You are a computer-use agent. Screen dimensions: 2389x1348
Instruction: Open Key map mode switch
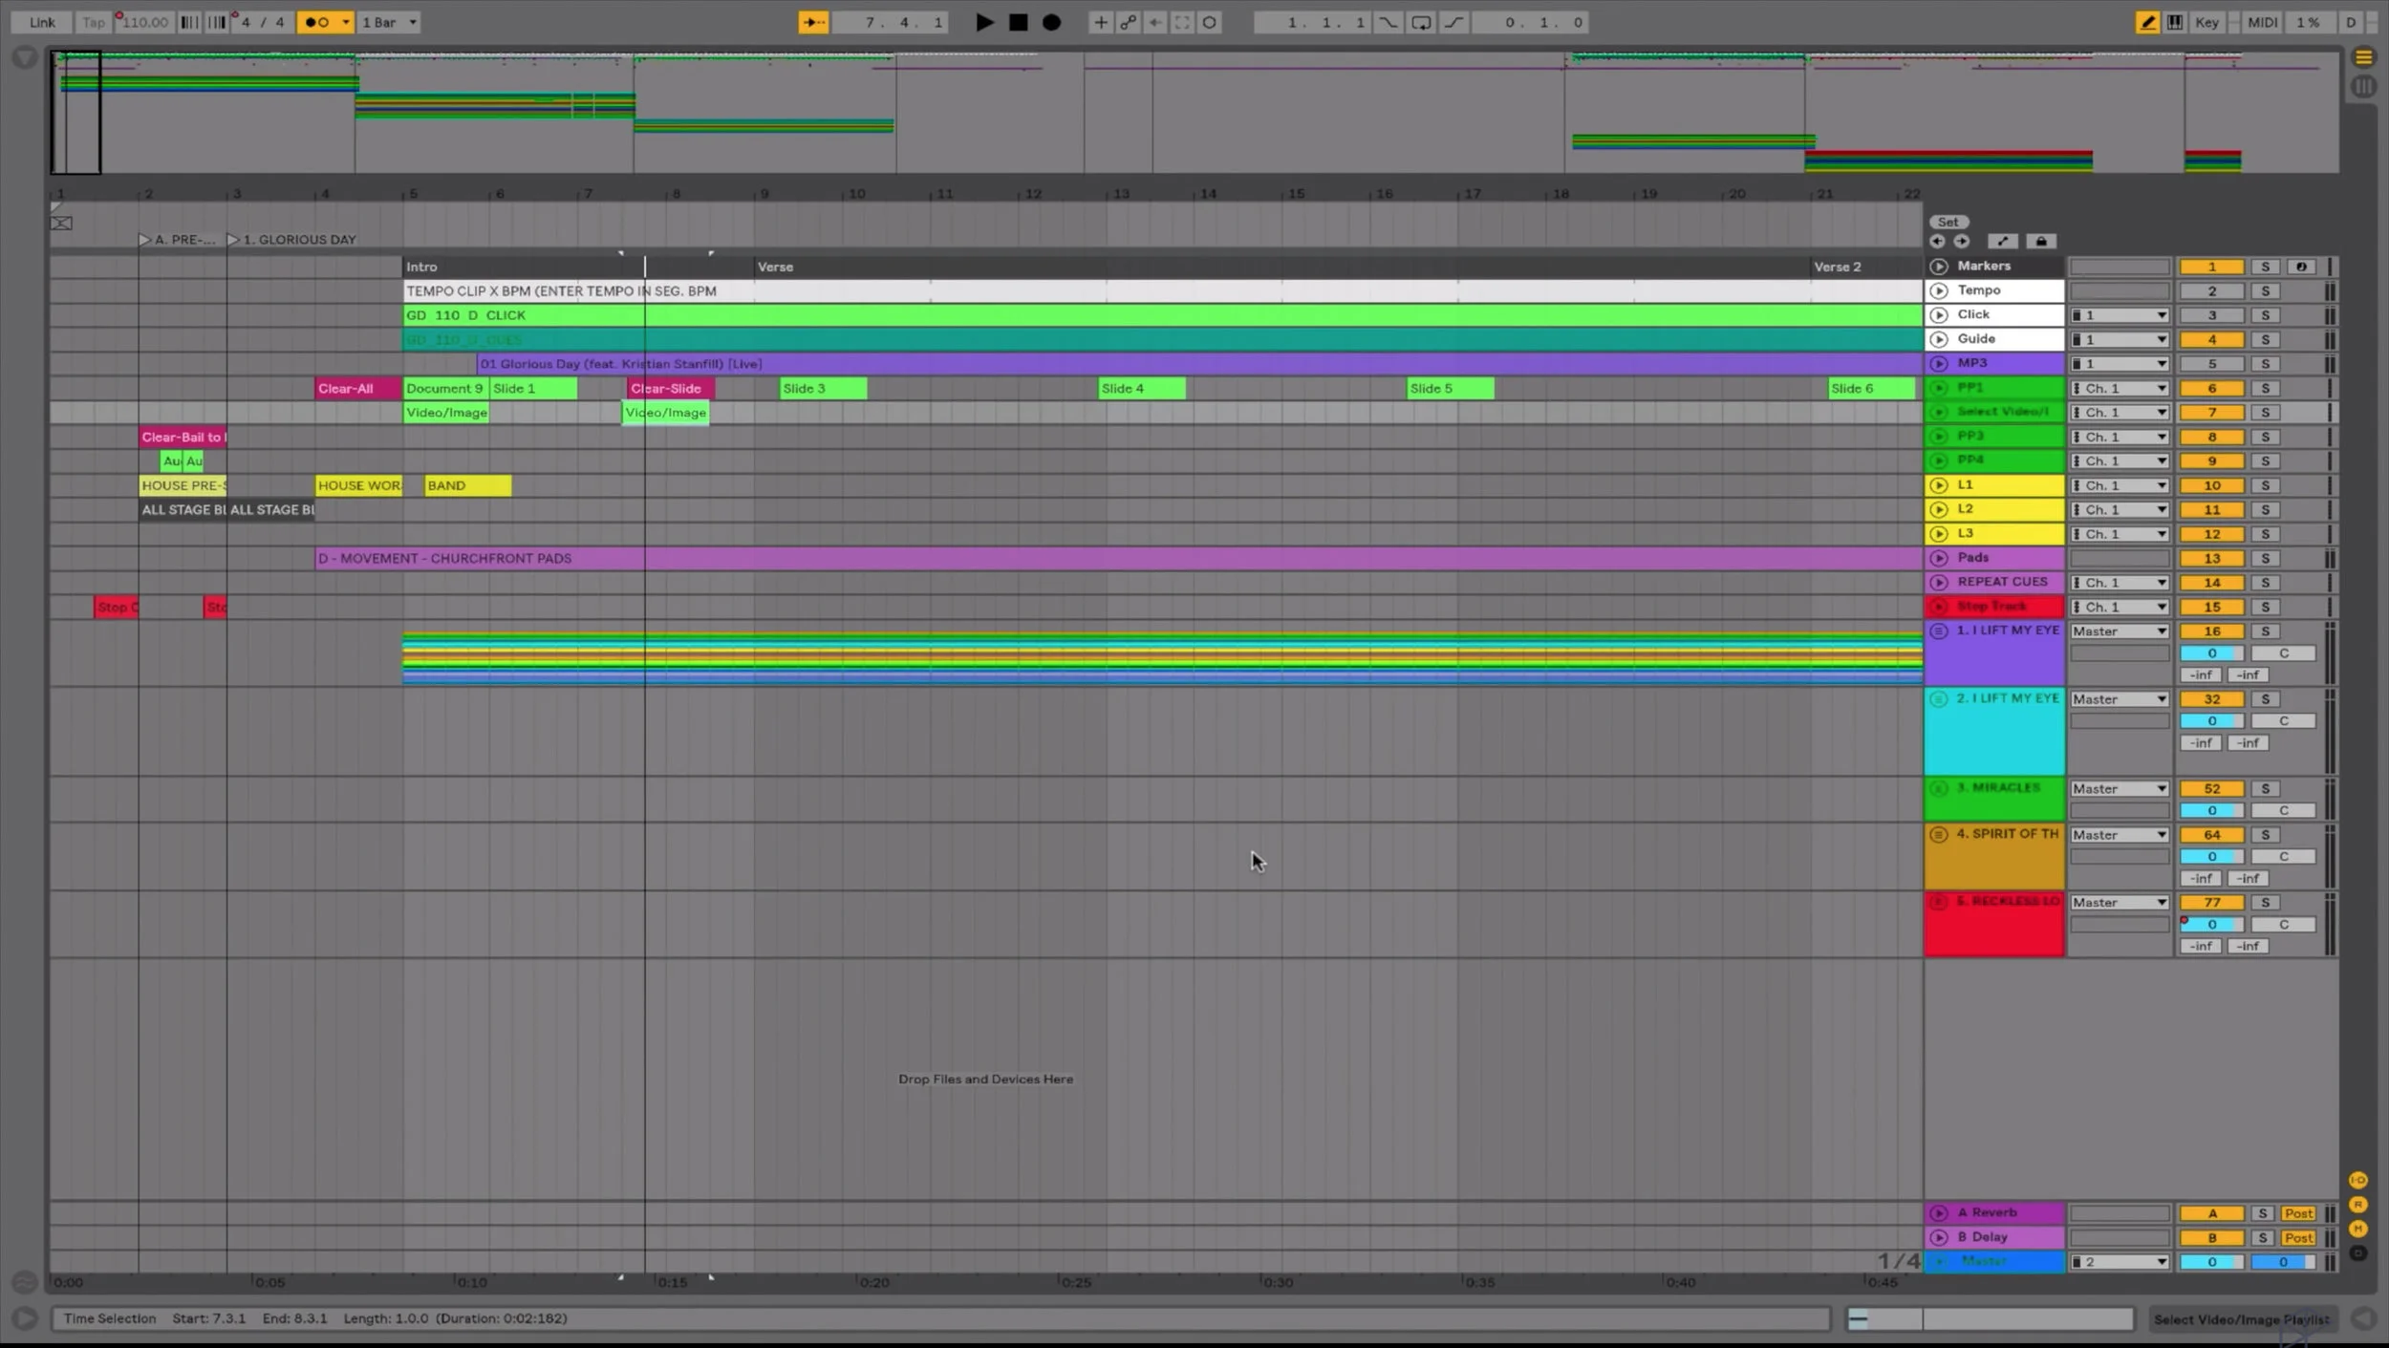point(2206,22)
